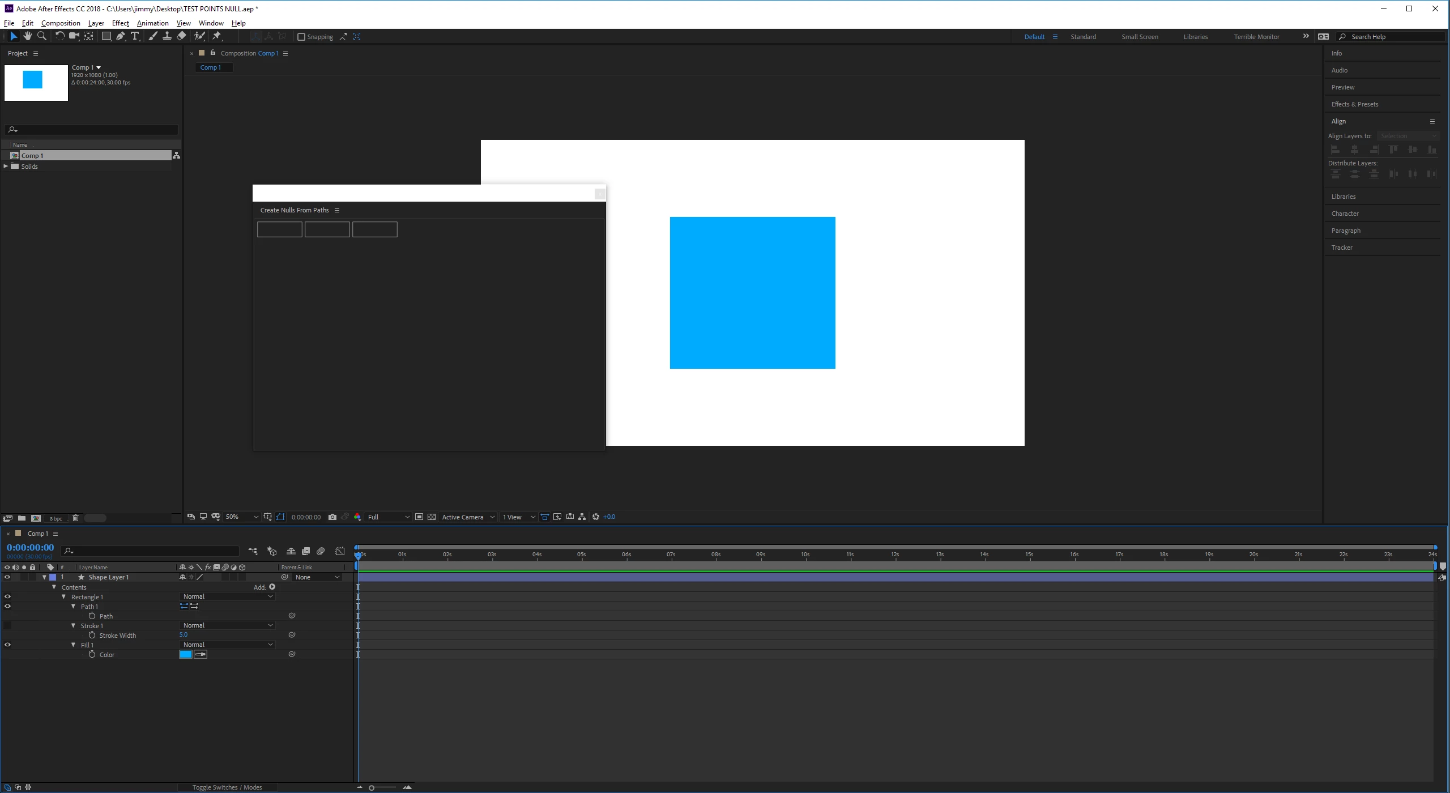The height and width of the screenshot is (793, 1450).
Task: Hide Shape Layer 1 with eye icon
Action: click(x=7, y=577)
